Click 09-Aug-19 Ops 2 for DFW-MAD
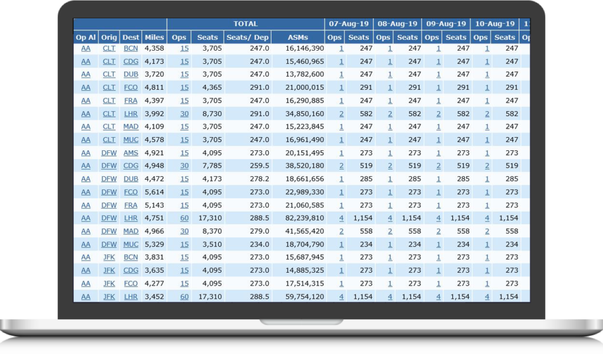 pyautogui.click(x=438, y=231)
